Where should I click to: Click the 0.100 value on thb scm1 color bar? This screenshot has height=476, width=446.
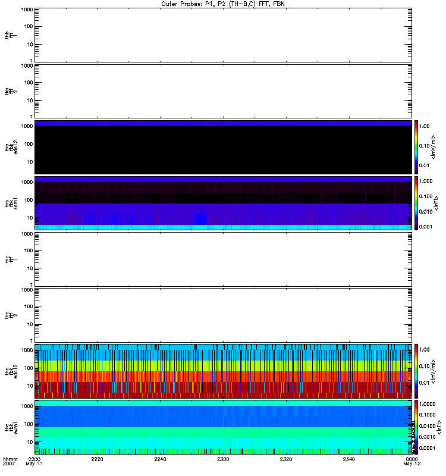pyautogui.click(x=426, y=196)
